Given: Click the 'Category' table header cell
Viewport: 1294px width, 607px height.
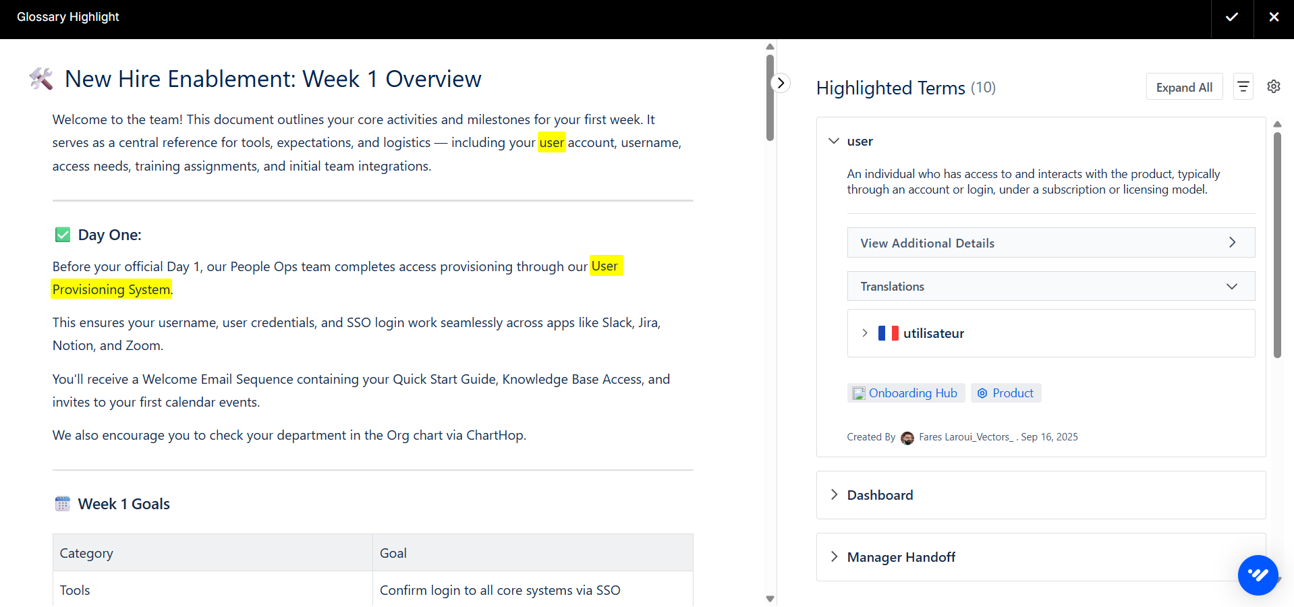Looking at the screenshot, I should [x=213, y=553].
